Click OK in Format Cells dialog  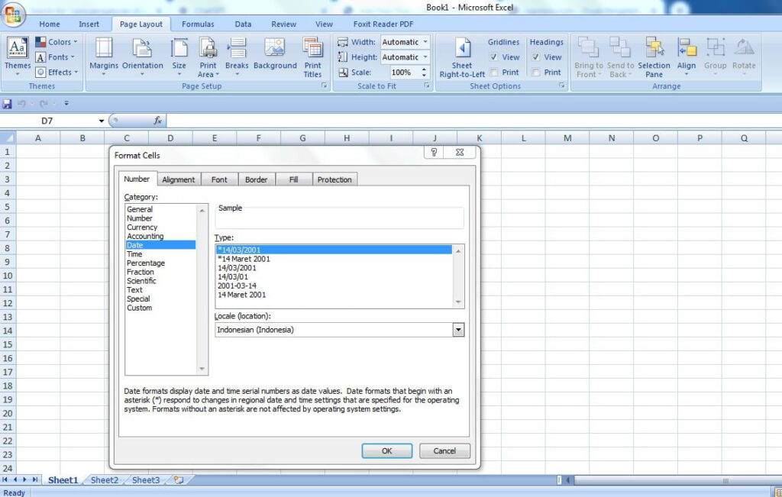coord(387,450)
